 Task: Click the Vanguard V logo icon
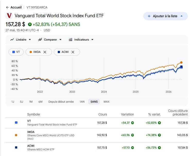(9, 16)
